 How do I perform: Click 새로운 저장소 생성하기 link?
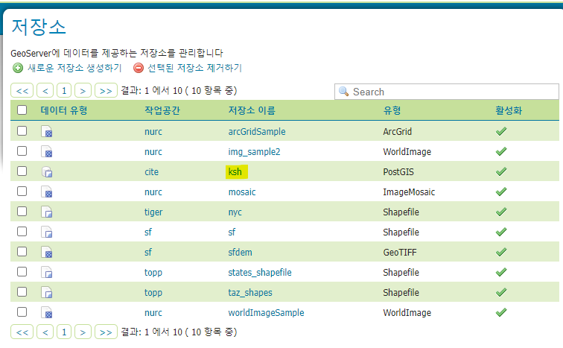click(x=74, y=68)
